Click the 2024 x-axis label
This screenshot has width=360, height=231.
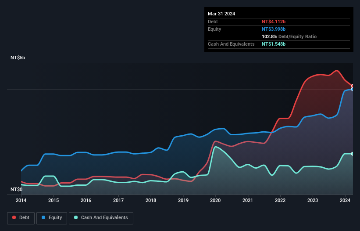(x=345, y=200)
